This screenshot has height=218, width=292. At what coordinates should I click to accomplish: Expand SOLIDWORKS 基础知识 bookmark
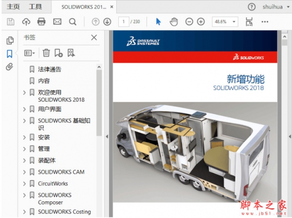point(24,121)
